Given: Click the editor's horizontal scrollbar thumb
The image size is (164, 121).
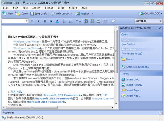Looking at the screenshot, I should 32,107.
